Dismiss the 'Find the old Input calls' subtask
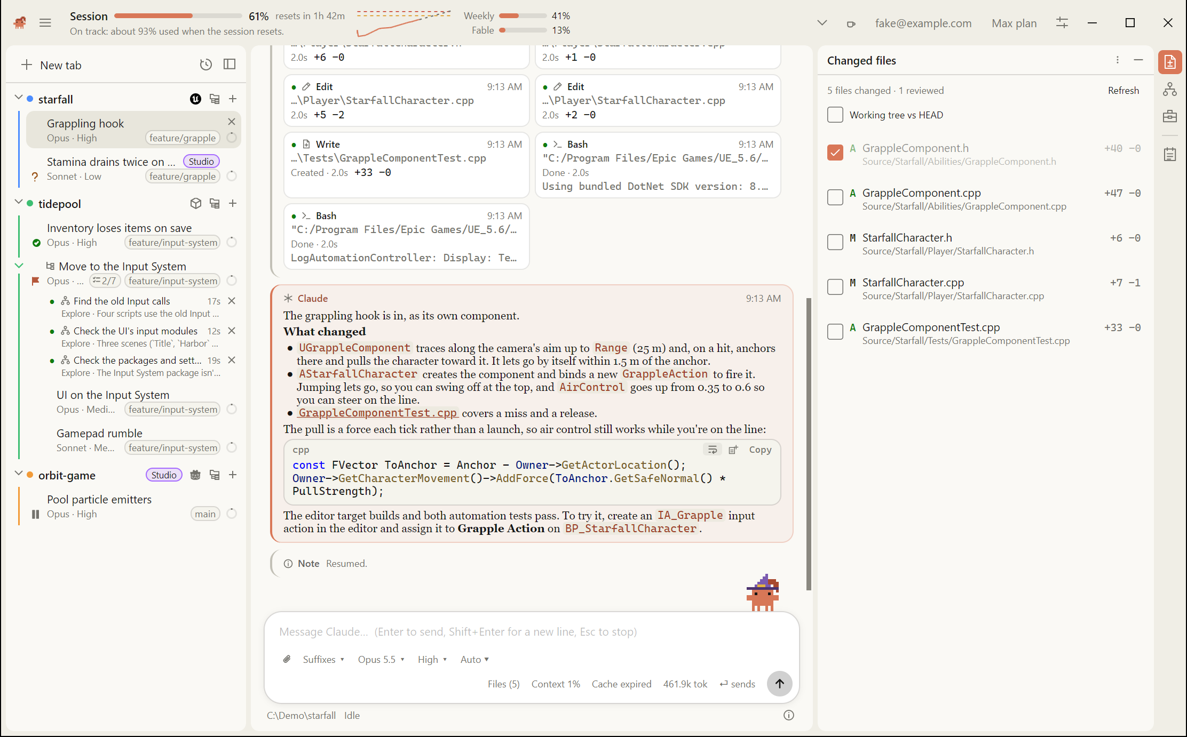 [232, 301]
